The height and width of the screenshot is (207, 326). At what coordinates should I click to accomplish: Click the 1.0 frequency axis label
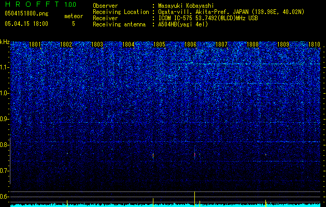tap(4, 93)
